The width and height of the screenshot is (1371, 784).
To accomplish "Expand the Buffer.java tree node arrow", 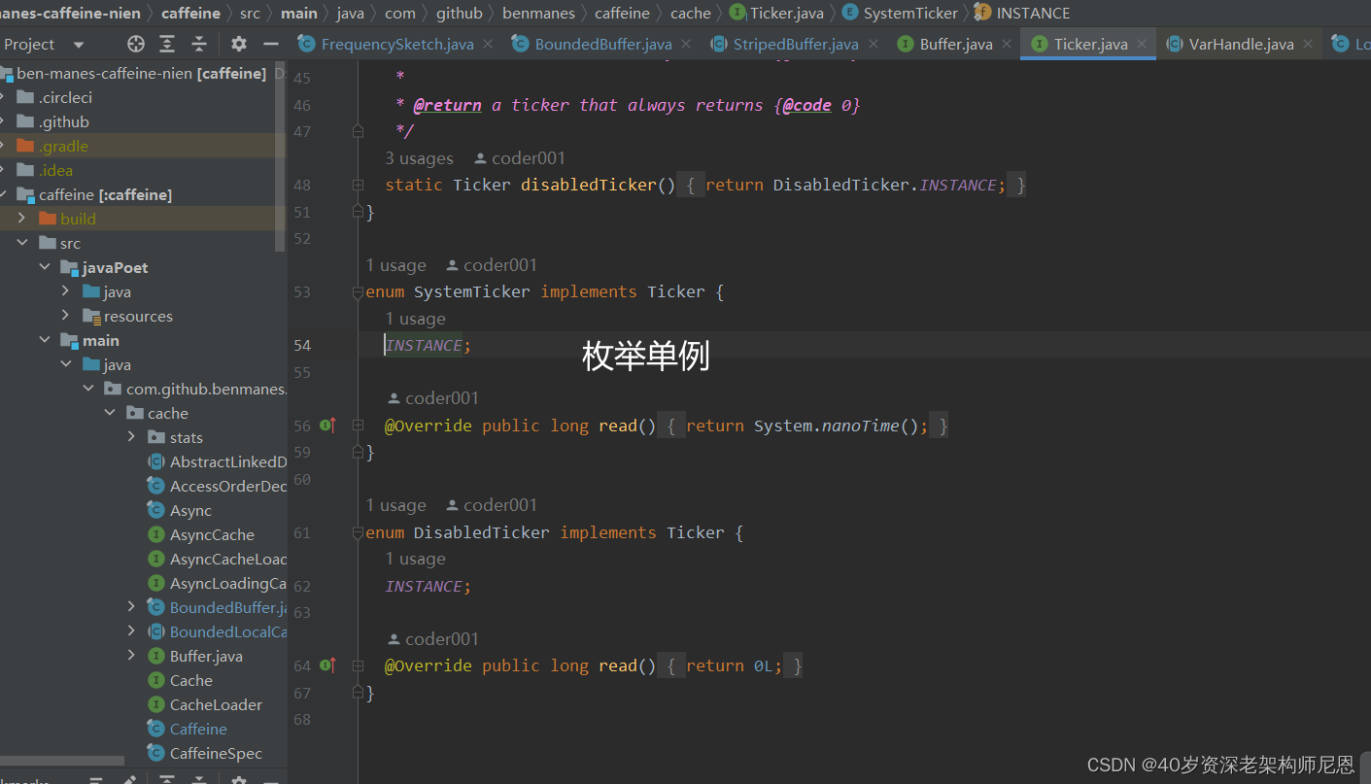I will (x=131, y=656).
